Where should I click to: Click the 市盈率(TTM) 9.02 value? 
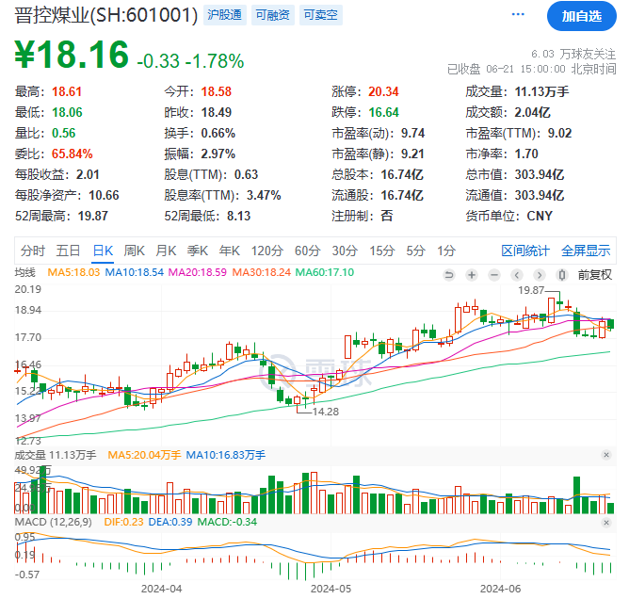point(559,133)
